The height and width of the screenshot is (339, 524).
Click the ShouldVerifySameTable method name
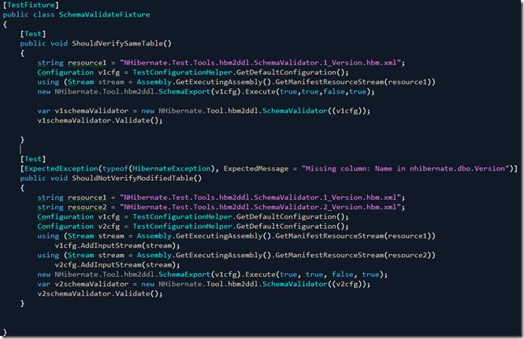tap(117, 43)
